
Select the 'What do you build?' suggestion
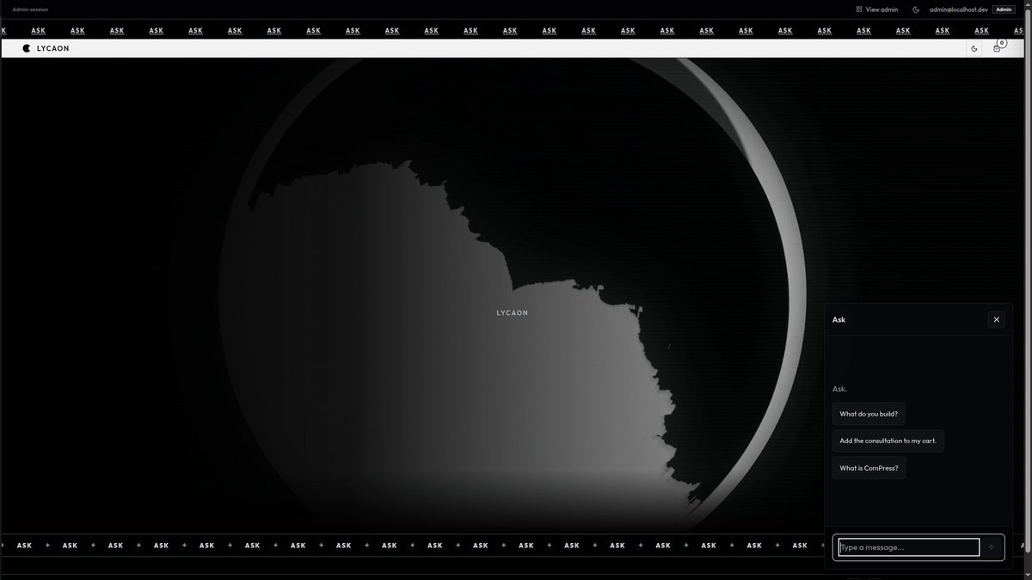[x=869, y=414]
